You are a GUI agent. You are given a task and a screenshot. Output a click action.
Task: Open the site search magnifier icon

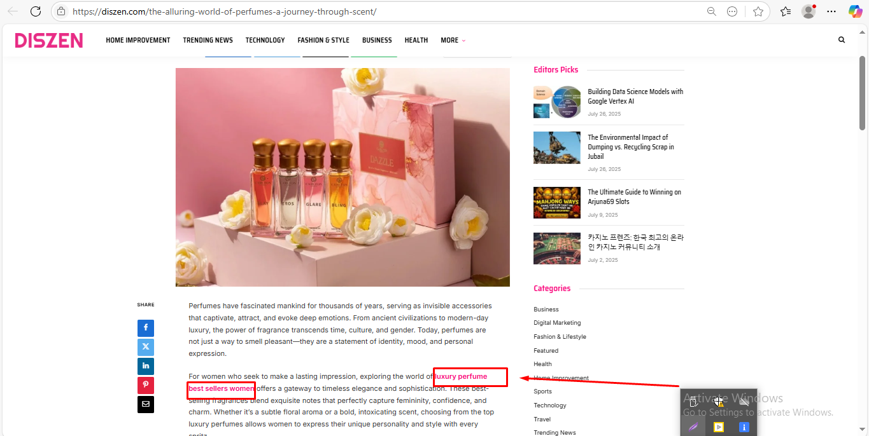click(x=842, y=39)
